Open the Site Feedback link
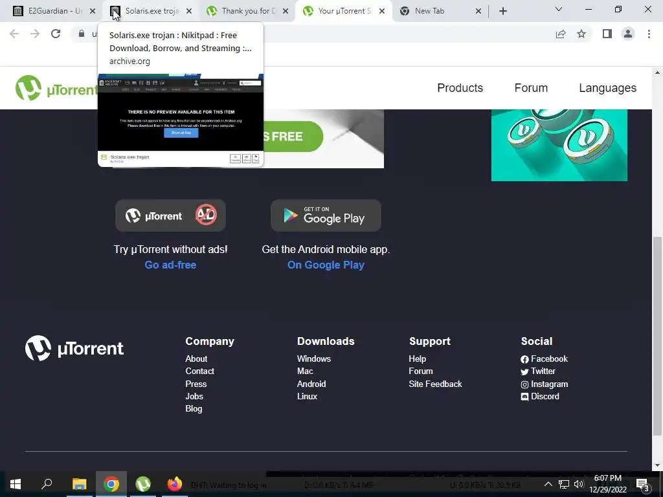The image size is (663, 497). click(x=435, y=384)
